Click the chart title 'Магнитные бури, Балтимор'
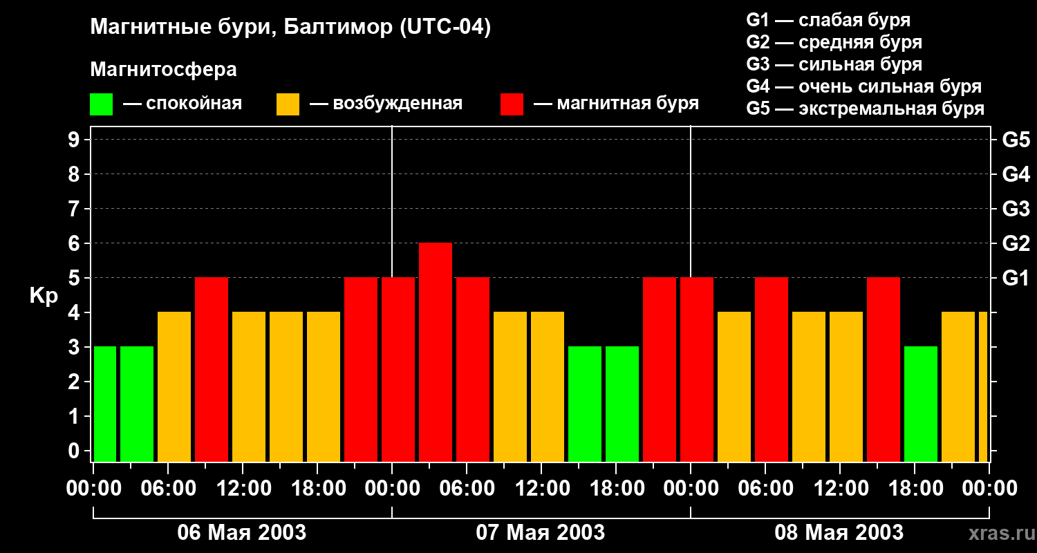 point(290,28)
